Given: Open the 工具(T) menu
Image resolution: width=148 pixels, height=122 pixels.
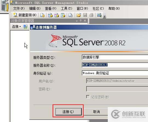Looking at the screenshot, I should pyautogui.click(x=66, y=8).
